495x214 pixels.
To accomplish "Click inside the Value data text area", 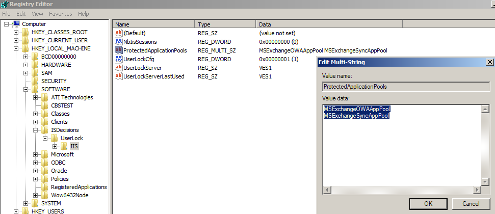I will click(402, 146).
